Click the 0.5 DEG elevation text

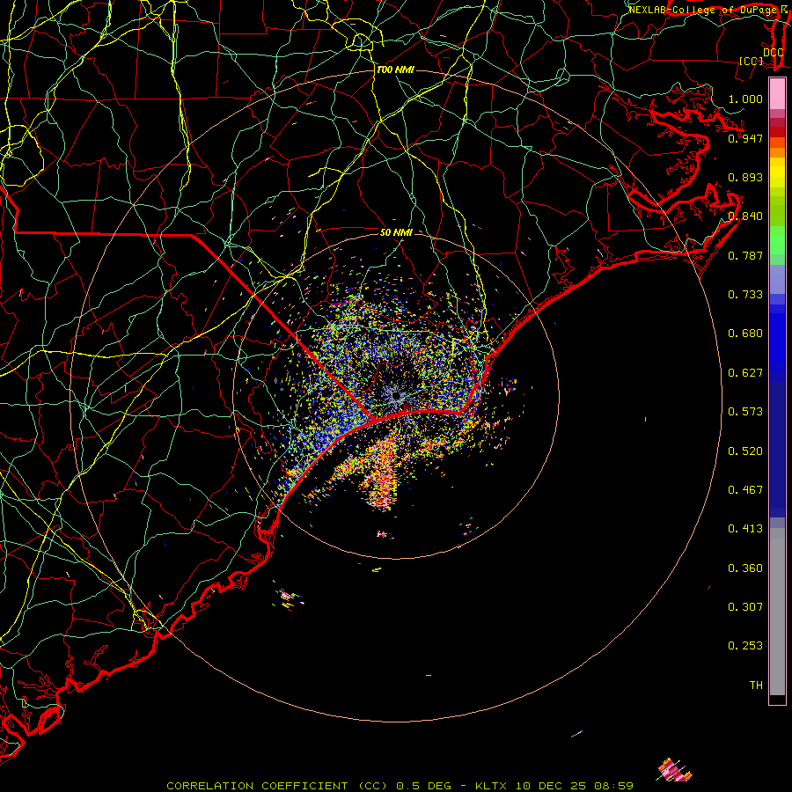pos(424,786)
